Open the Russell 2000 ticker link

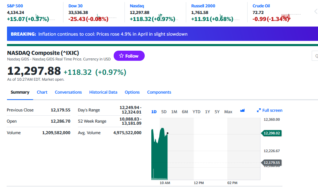coord(203,6)
